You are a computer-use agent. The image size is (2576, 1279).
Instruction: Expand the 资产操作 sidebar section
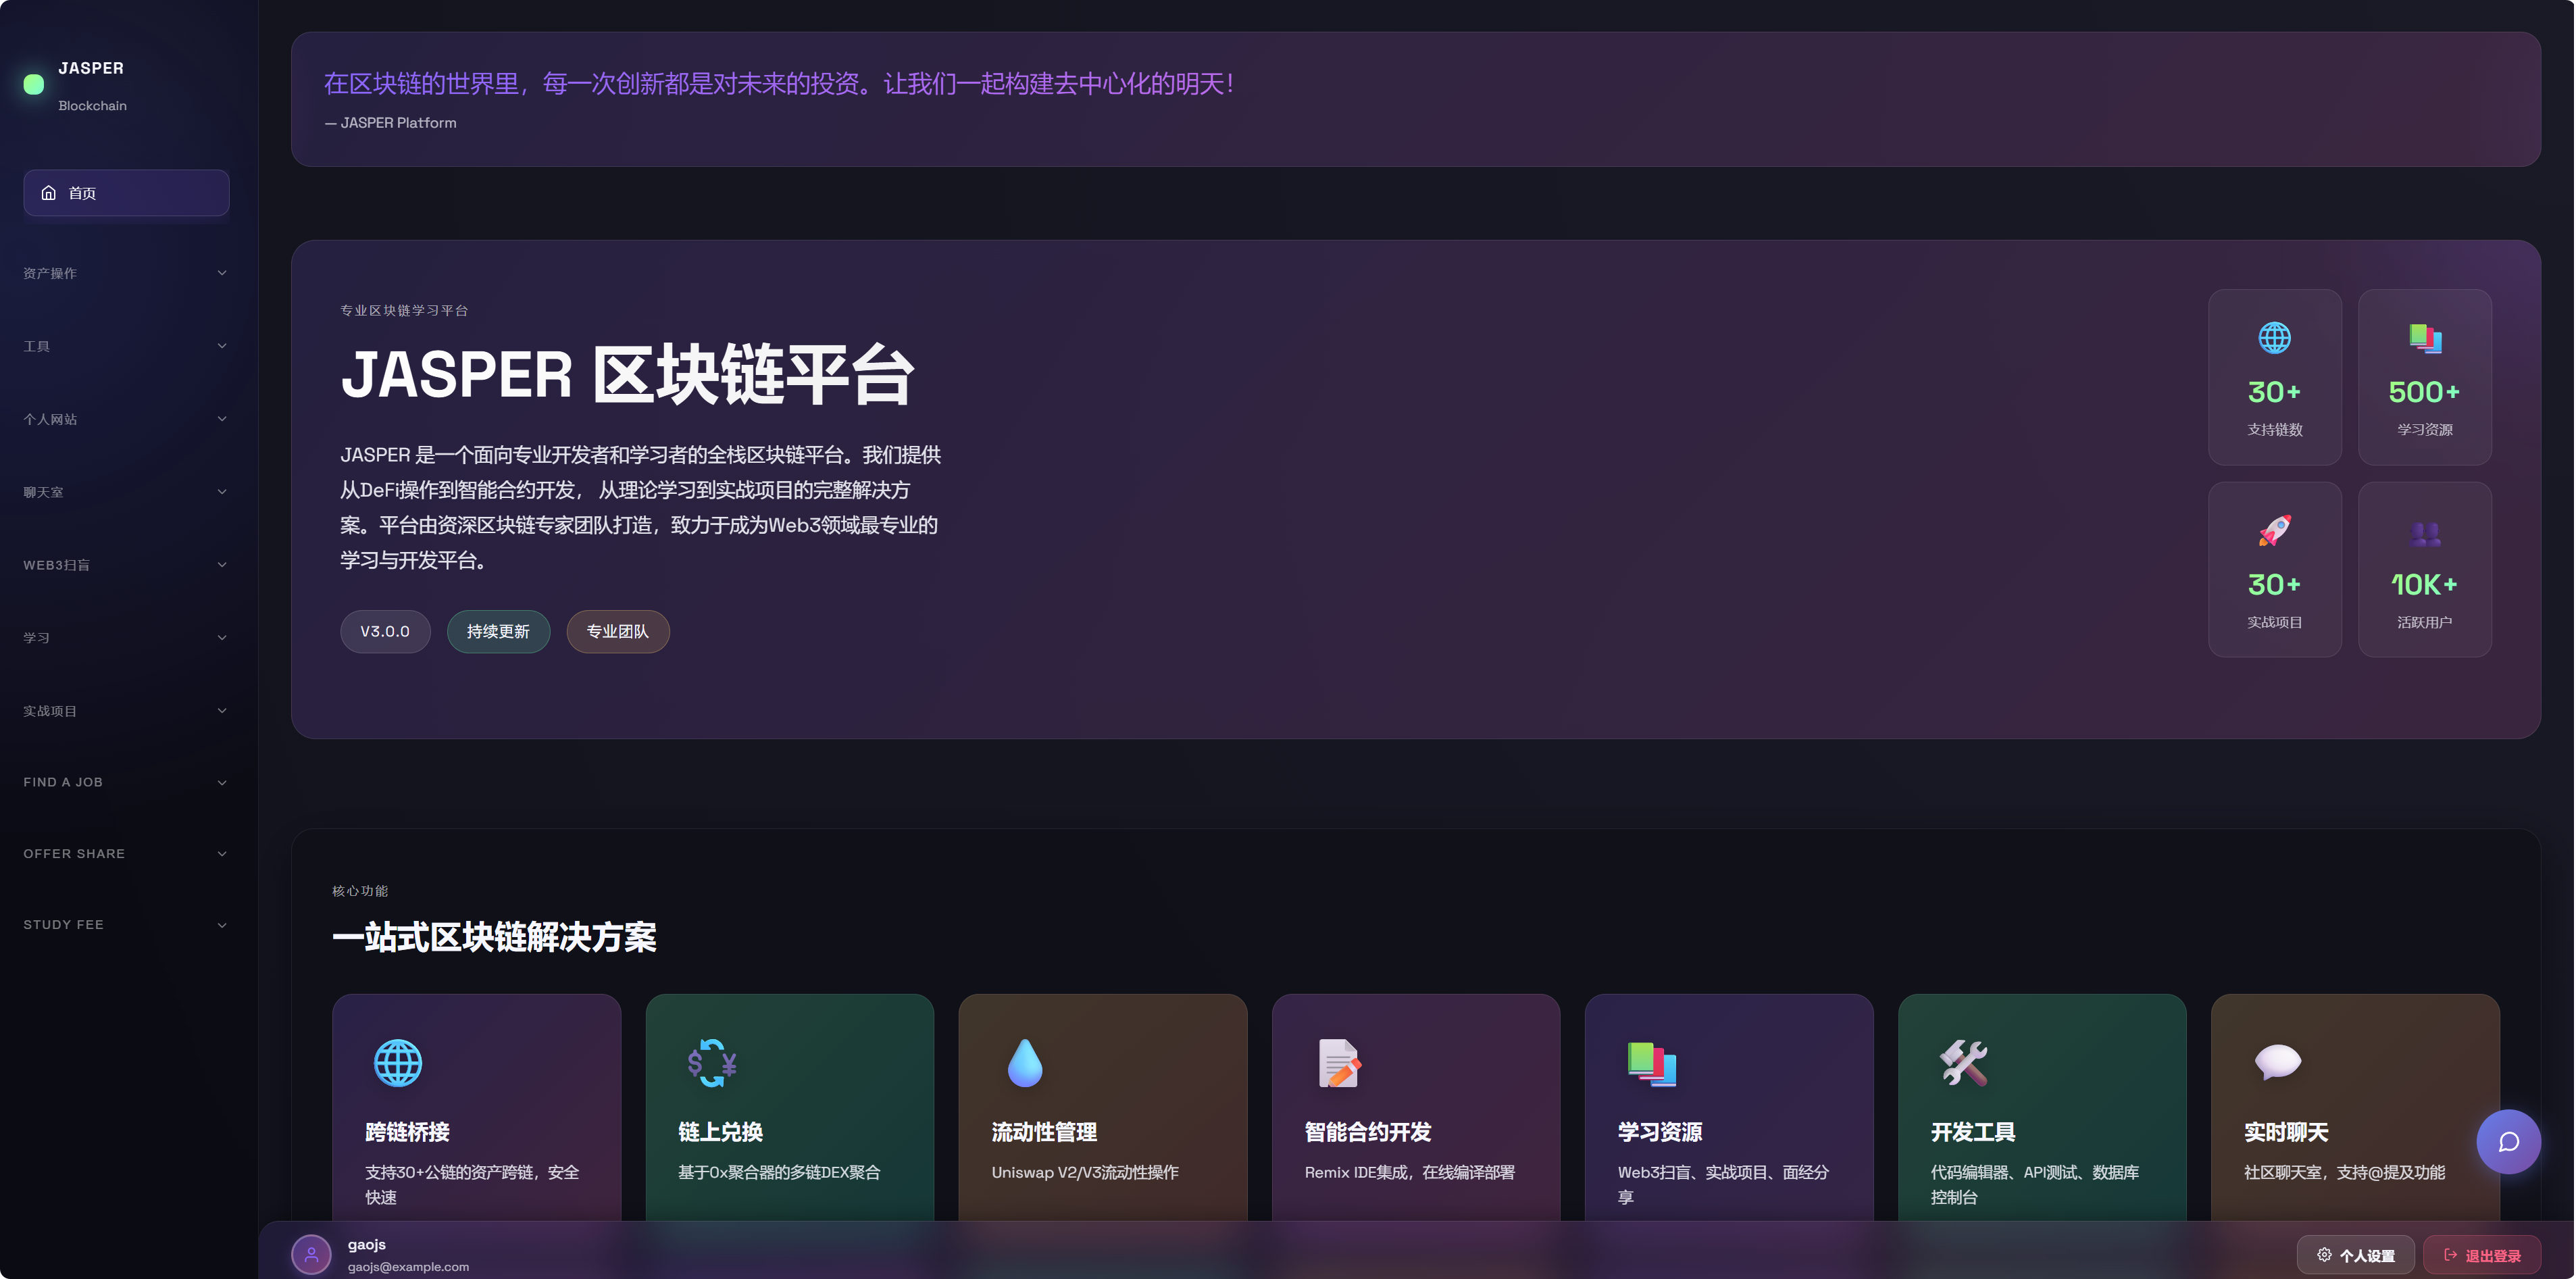pyautogui.click(x=126, y=272)
